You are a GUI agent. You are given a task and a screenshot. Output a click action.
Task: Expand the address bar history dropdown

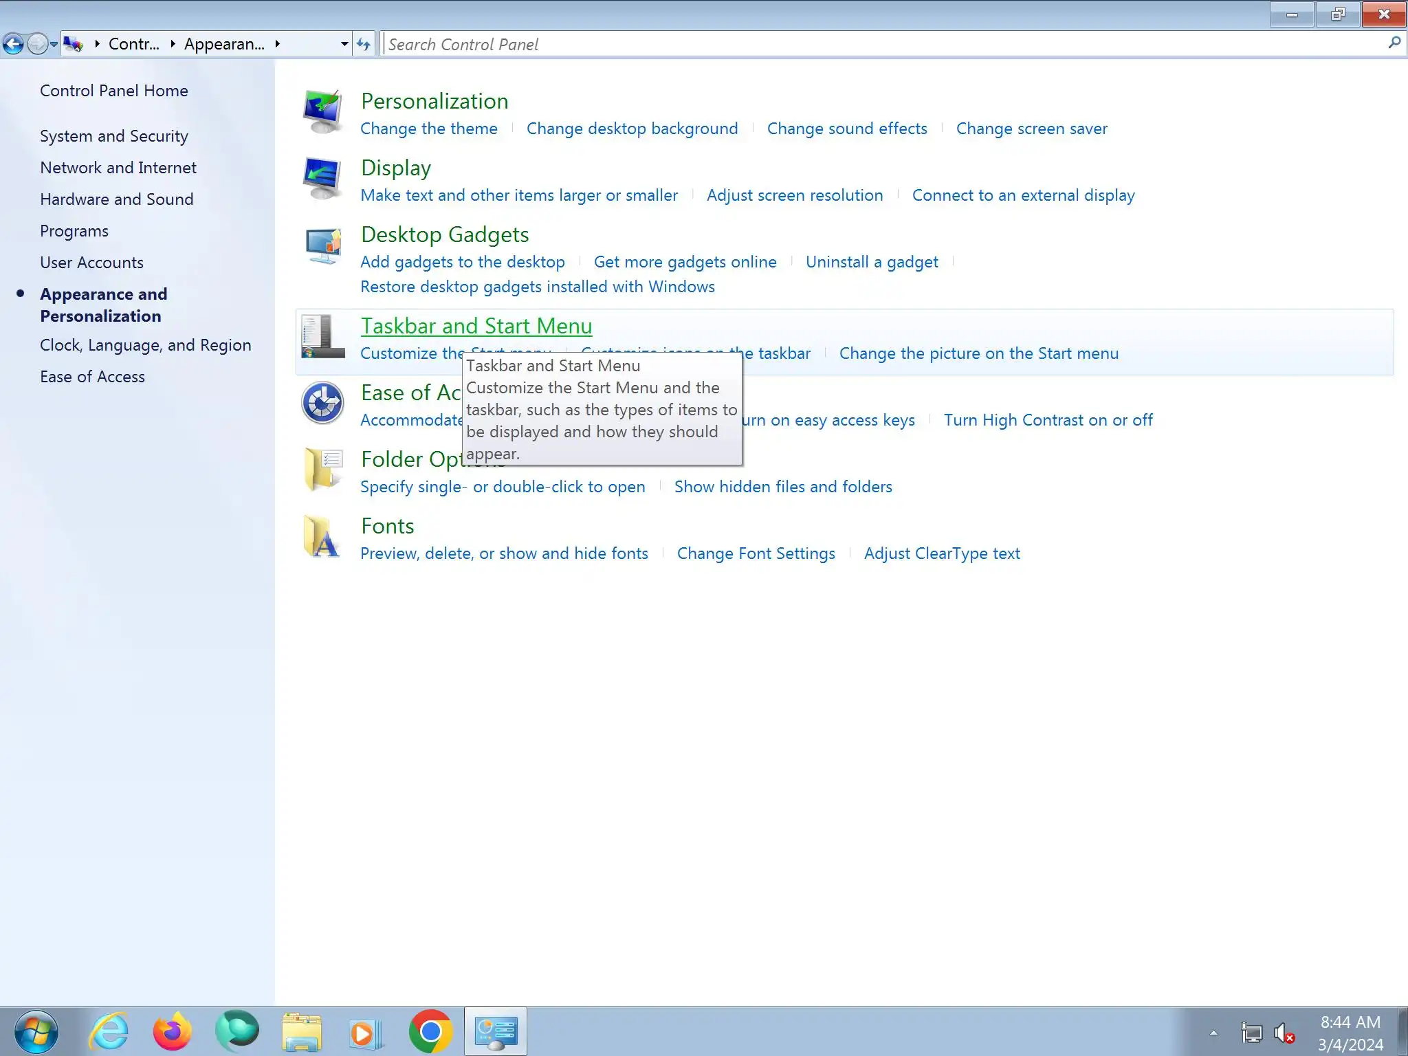pos(344,45)
